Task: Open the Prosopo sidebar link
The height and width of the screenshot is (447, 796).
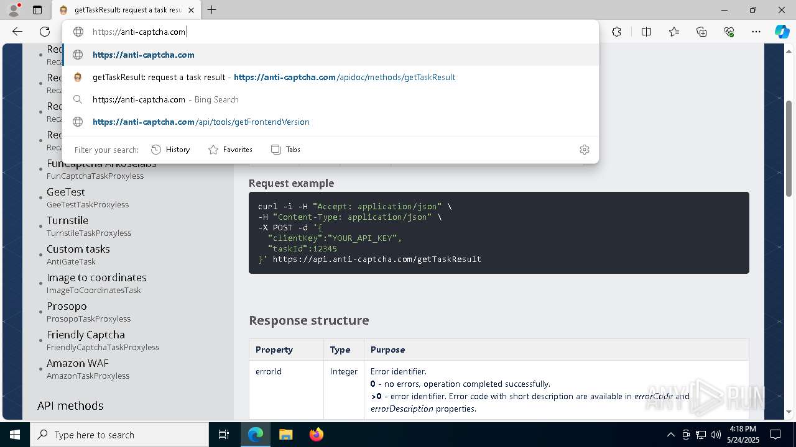Action: pos(67,306)
